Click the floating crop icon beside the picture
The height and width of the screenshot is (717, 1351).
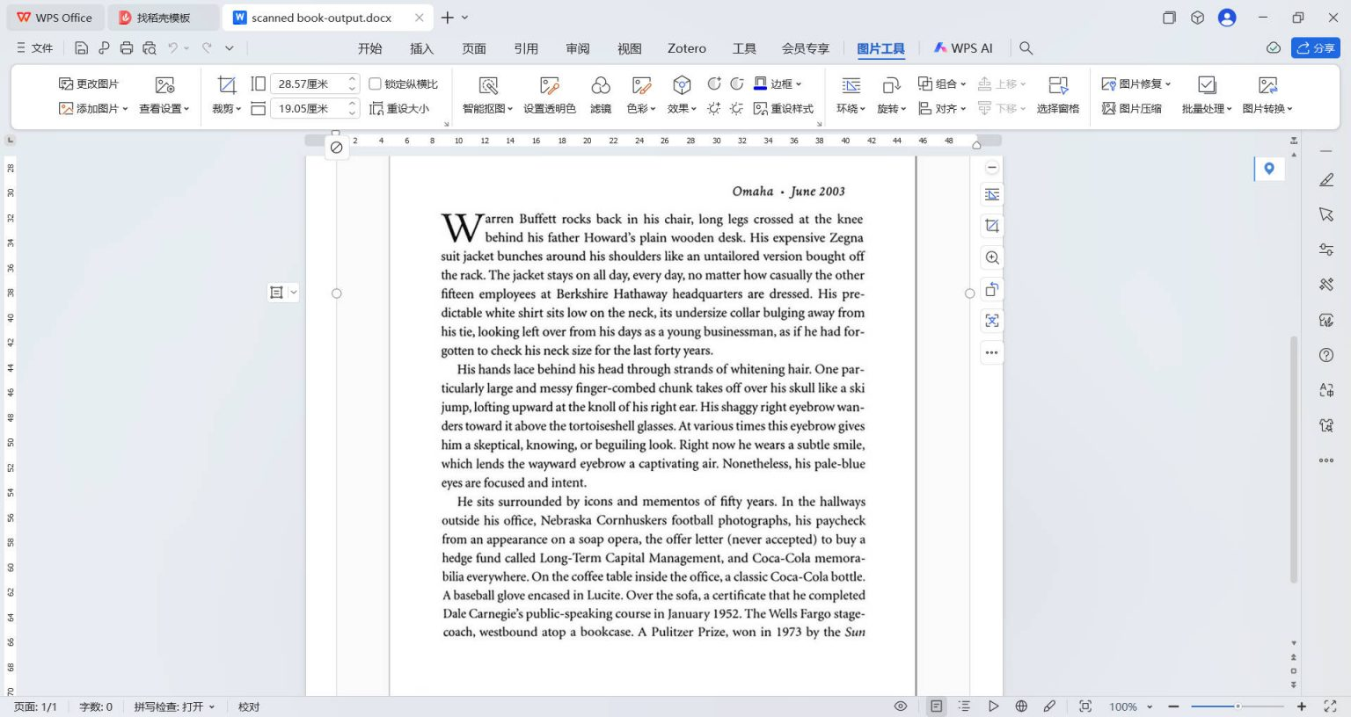992,226
